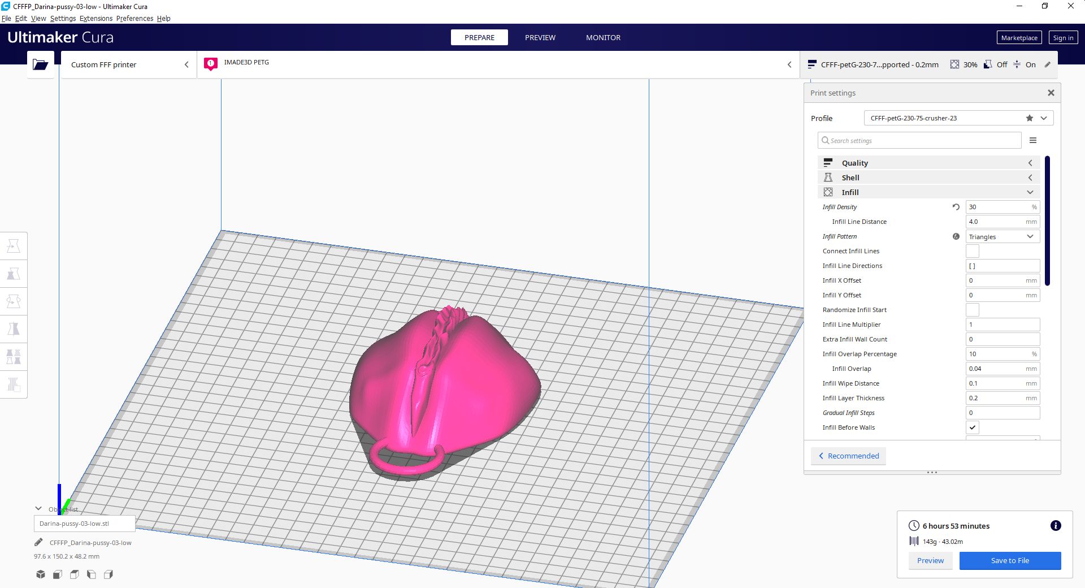
Task: Open the Marketplace
Action: (1019, 38)
